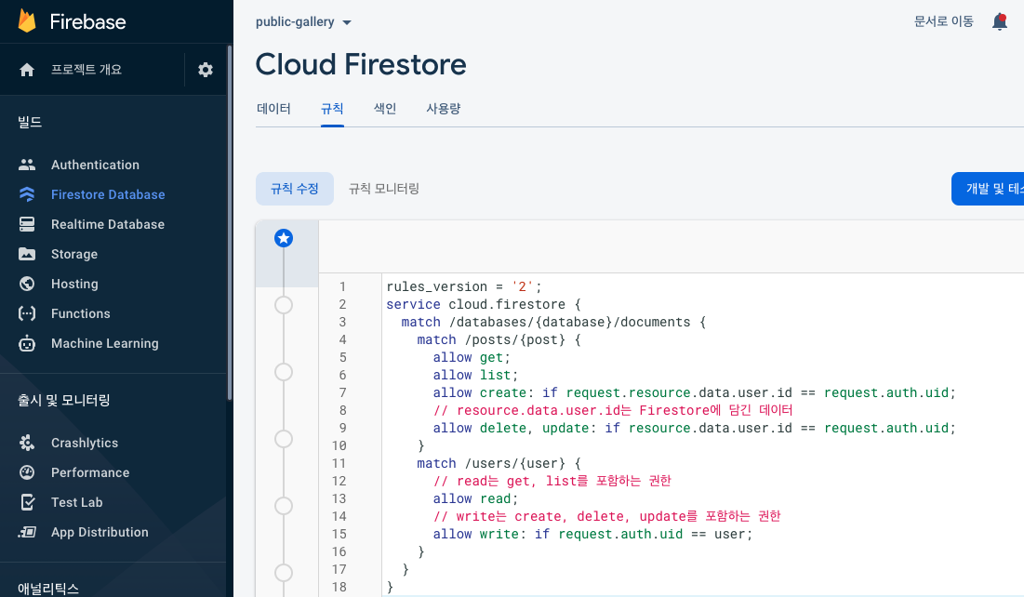Open notifications bell icon

[999, 21]
